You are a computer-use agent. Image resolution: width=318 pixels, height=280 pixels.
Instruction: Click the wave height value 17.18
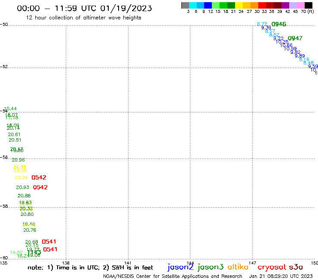[12, 118]
